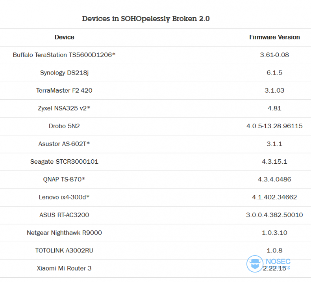Image resolution: width=311 pixels, height=282 pixels.
Task: Click firmware value 3.1.03
Action: coord(274,90)
